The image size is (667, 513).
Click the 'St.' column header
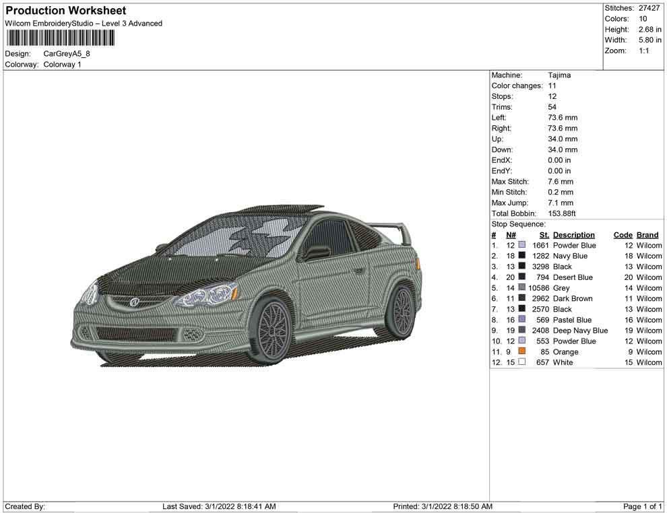click(x=544, y=235)
